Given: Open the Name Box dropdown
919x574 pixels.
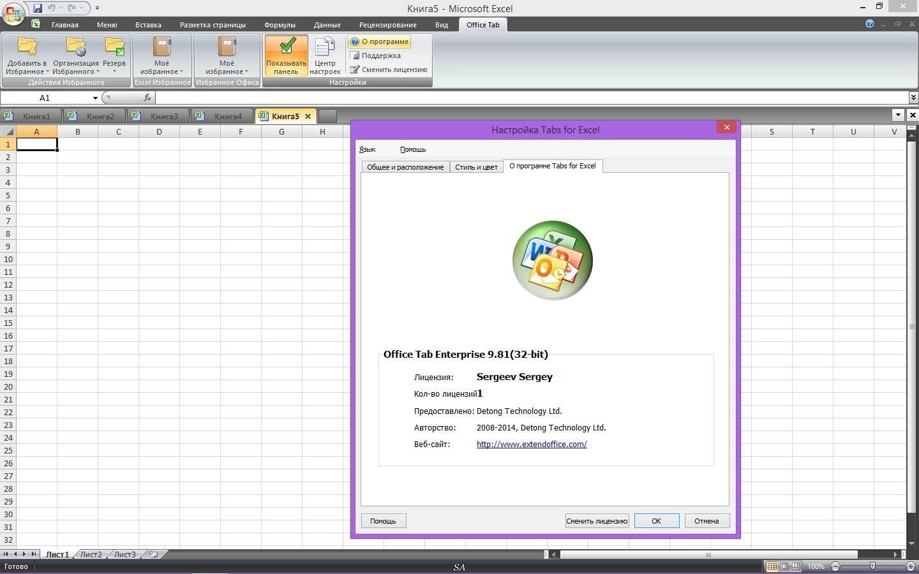Looking at the screenshot, I should click(95, 98).
